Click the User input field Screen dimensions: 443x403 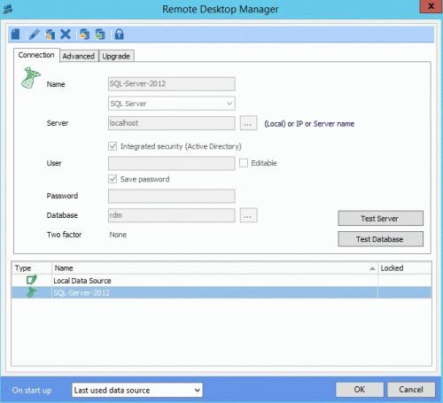(172, 163)
